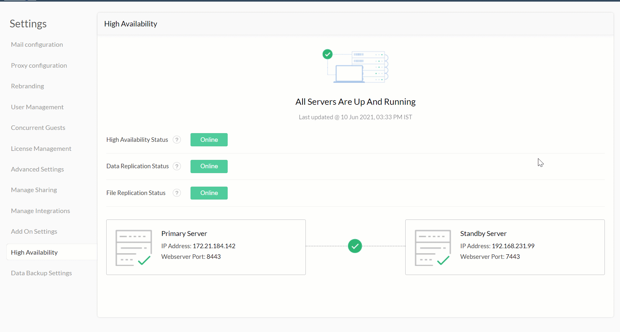The image size is (620, 332).
Task: Go to User Management
Action: click(37, 107)
